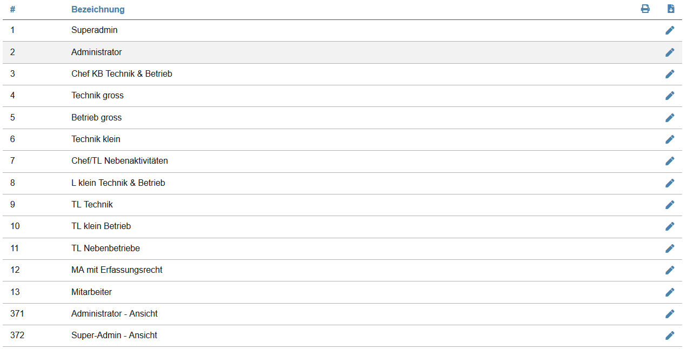Edit MA mit Erfassungsrecht via pencil

point(670,270)
